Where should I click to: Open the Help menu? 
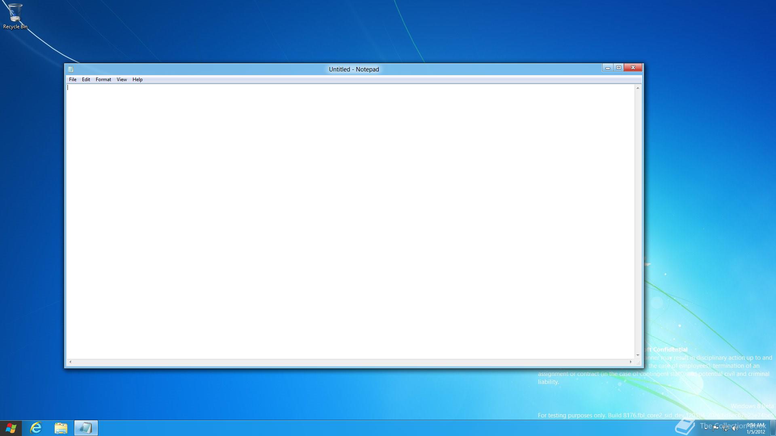[x=137, y=80]
